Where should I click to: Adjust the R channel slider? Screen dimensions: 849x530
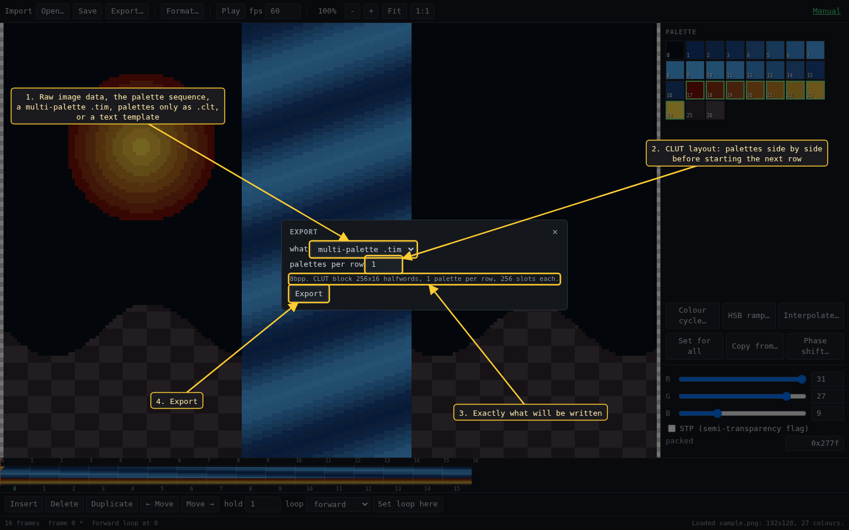click(742, 379)
